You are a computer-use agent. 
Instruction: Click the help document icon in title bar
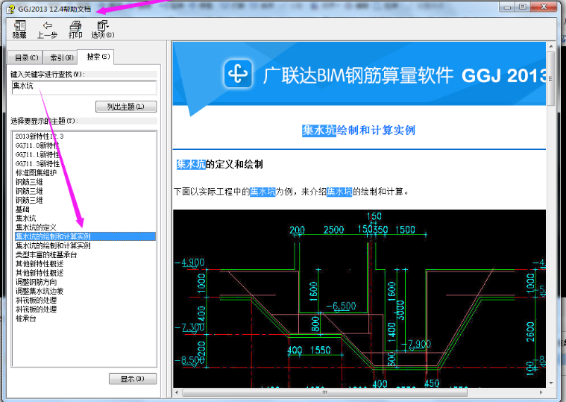[11, 9]
